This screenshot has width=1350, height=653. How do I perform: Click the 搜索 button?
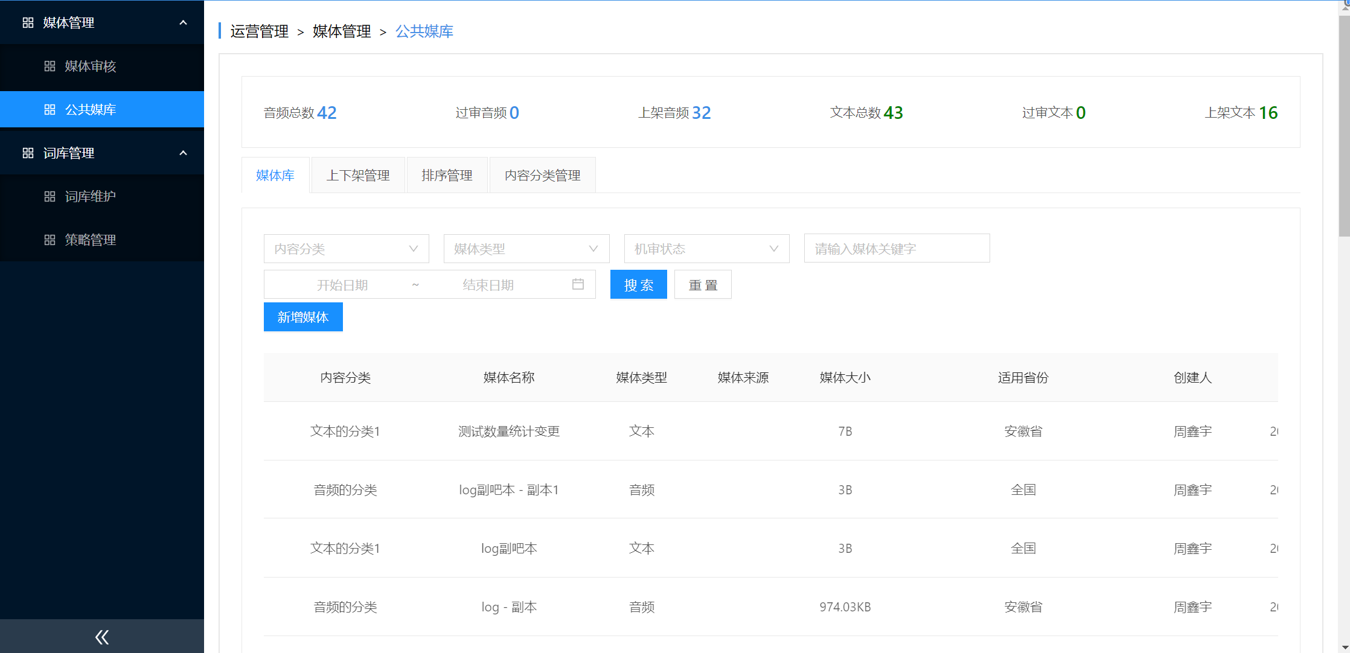[639, 285]
